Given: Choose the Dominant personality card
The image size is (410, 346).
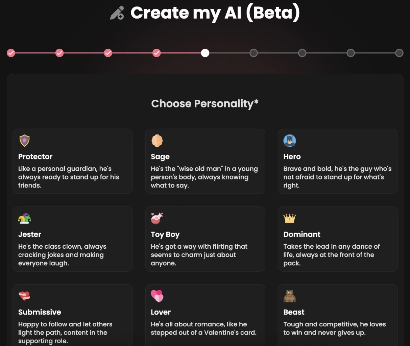Looking at the screenshot, I should pyautogui.click(x=337, y=239).
